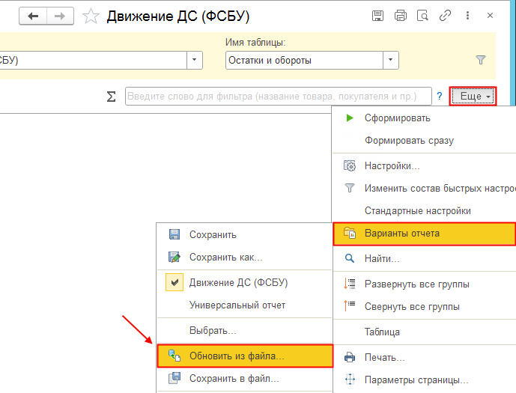Run Сформировать menu item

click(424, 118)
